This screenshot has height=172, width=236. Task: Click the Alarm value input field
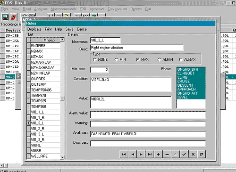148,115
